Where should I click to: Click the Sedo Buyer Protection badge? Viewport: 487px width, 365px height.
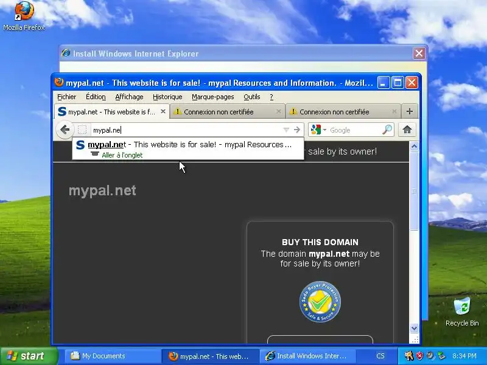320,301
